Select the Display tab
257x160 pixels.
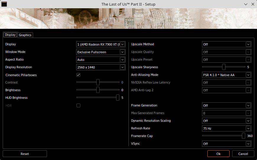10,35
